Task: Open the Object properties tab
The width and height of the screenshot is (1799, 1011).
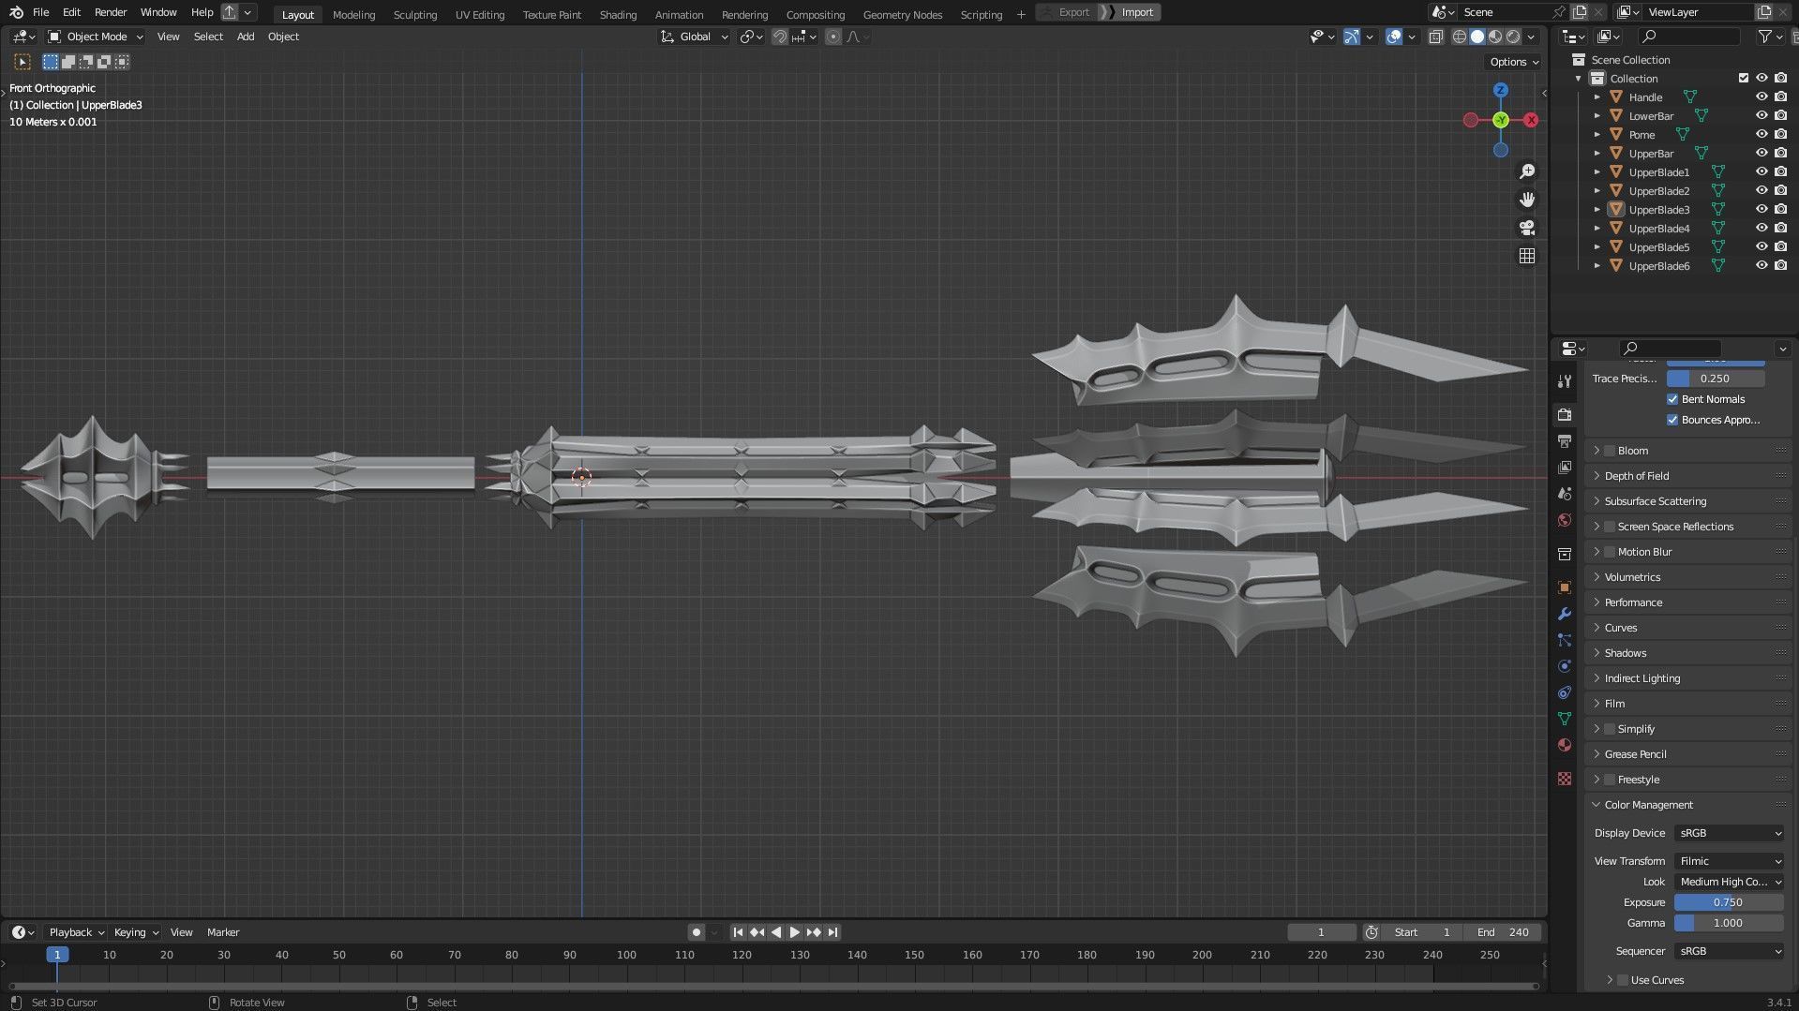Action: (1564, 587)
